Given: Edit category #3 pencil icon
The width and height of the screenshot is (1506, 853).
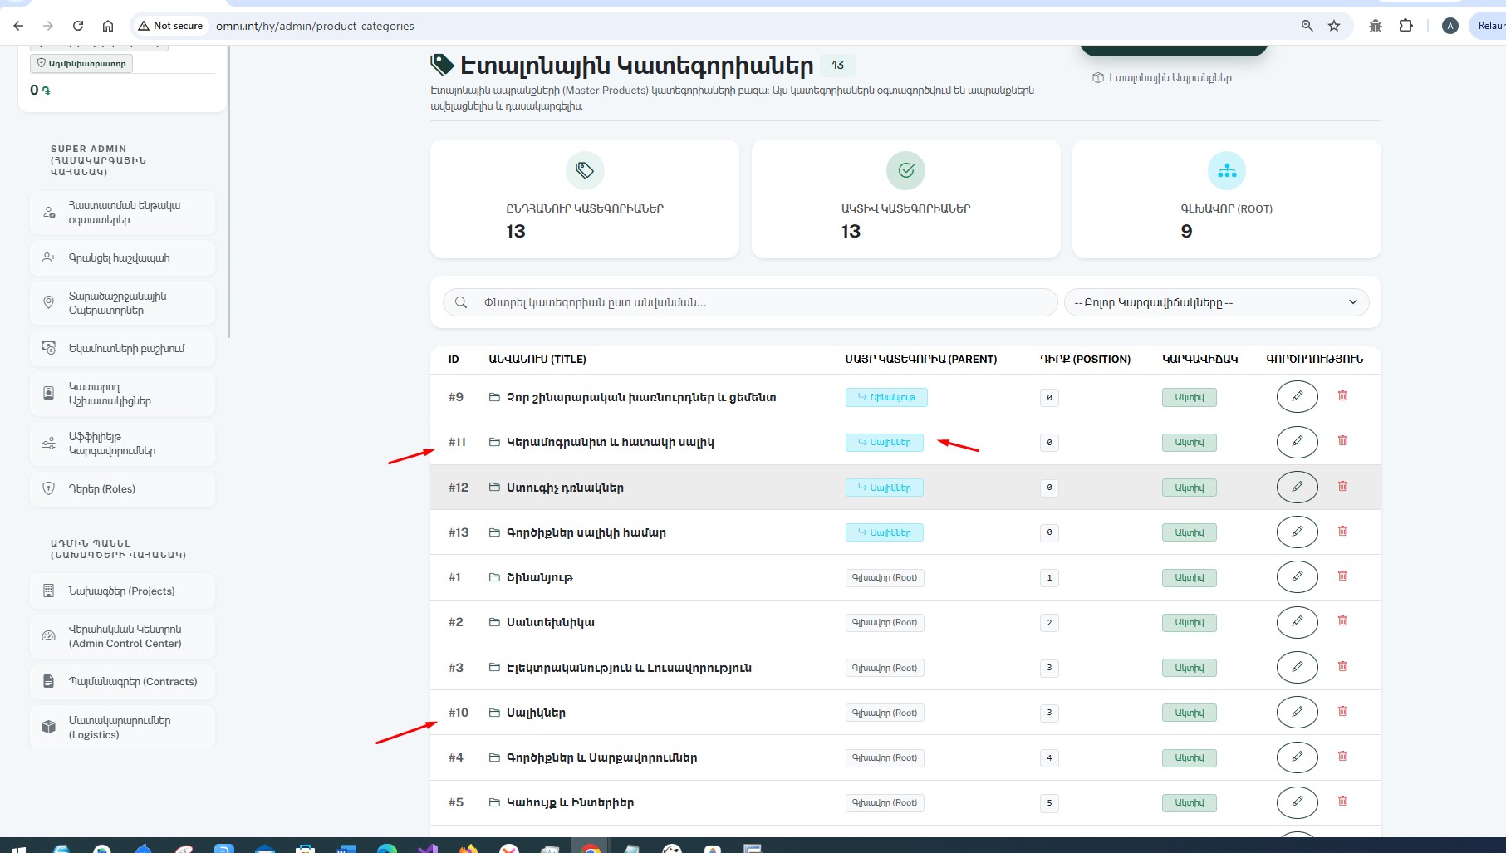Looking at the screenshot, I should (1297, 667).
